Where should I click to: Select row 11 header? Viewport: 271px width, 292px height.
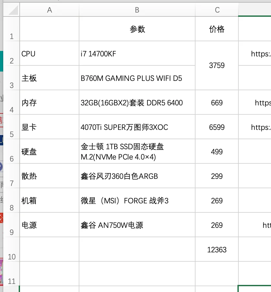(11, 274)
